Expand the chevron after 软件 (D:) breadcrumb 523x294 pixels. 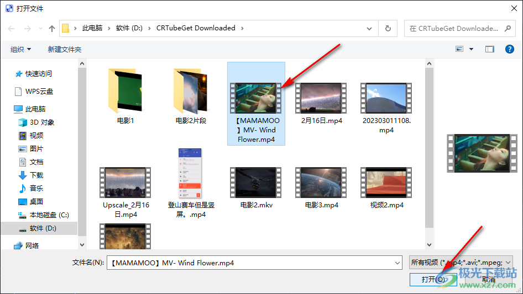click(x=149, y=29)
